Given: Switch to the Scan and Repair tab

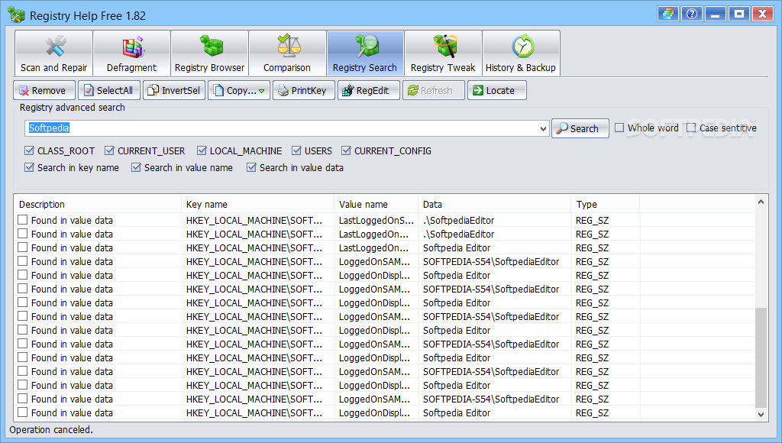Looking at the screenshot, I should (54, 53).
